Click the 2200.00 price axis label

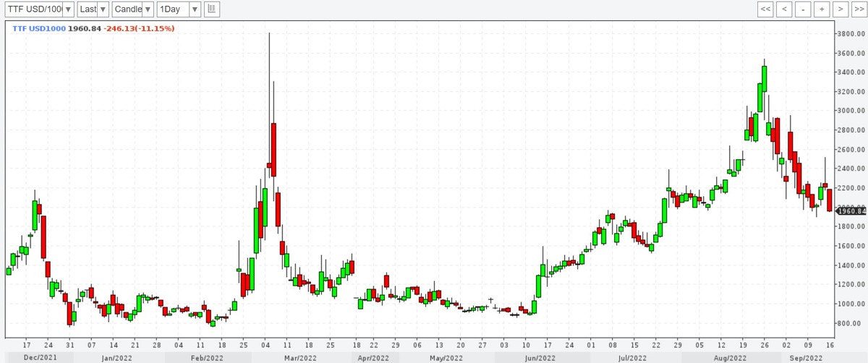click(x=851, y=188)
